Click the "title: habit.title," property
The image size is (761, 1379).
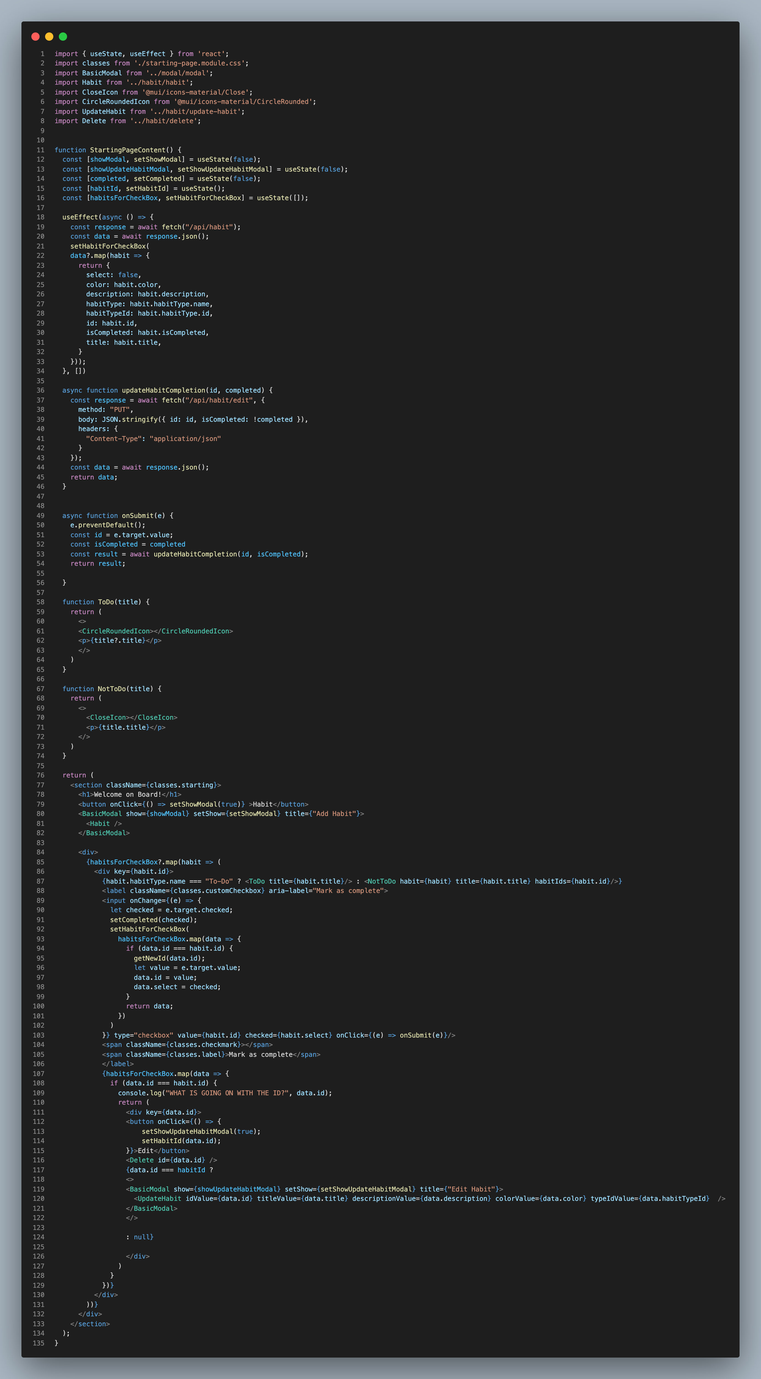124,343
